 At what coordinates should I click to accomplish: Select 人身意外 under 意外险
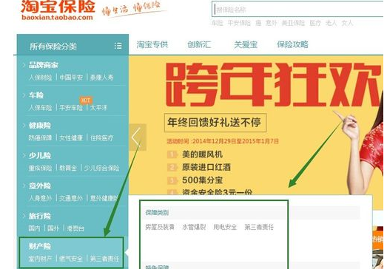(x=40, y=198)
